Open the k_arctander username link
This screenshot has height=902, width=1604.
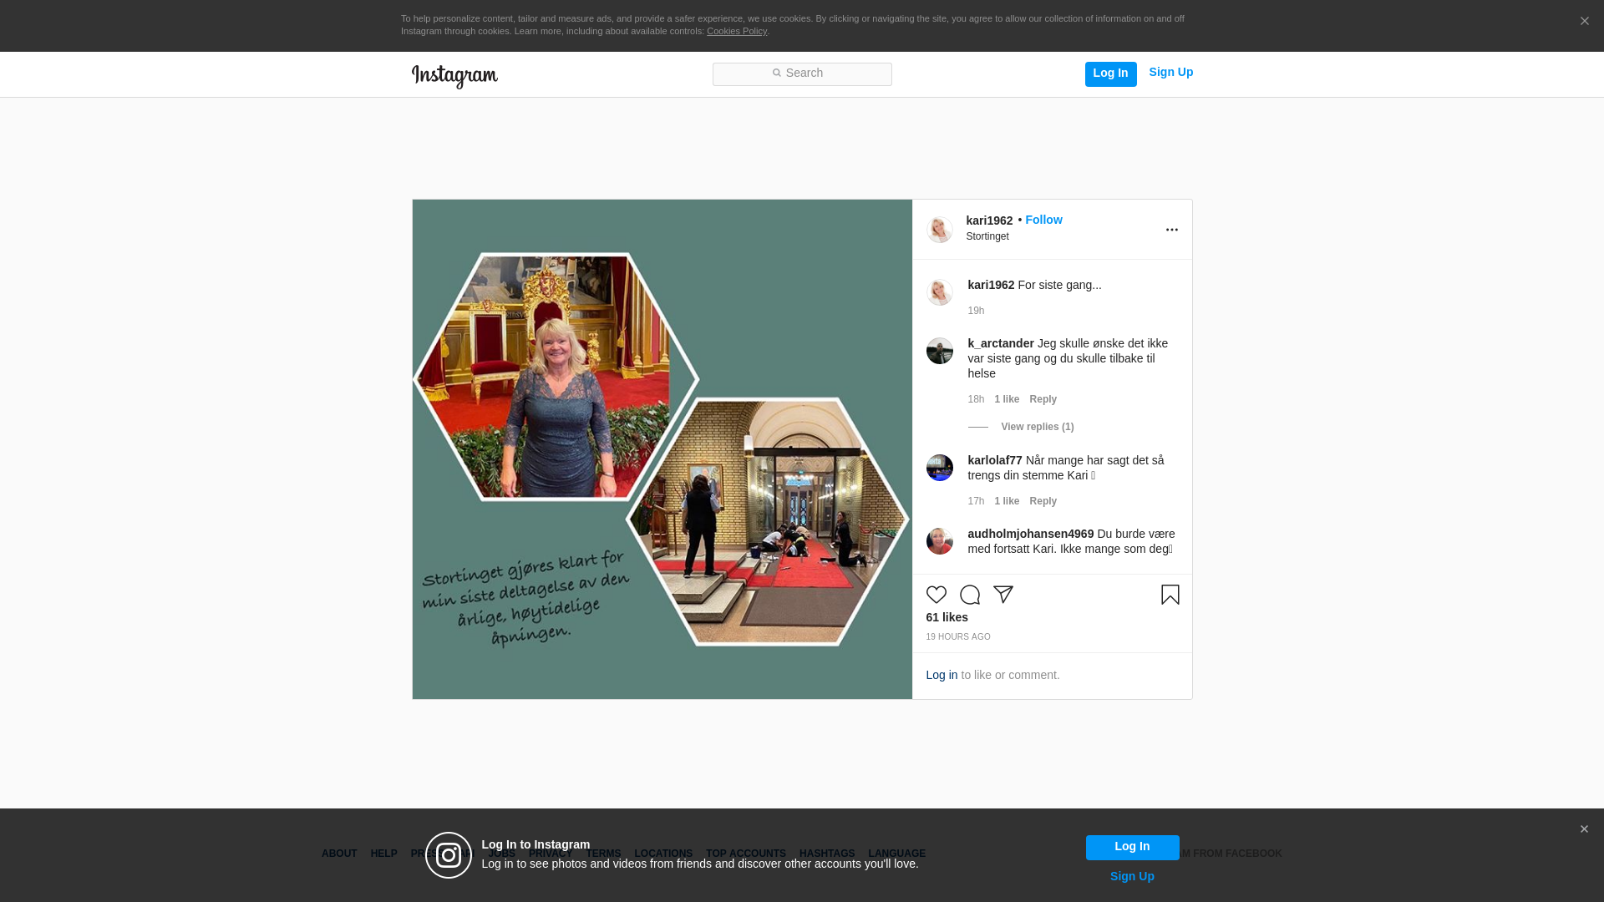(1001, 343)
